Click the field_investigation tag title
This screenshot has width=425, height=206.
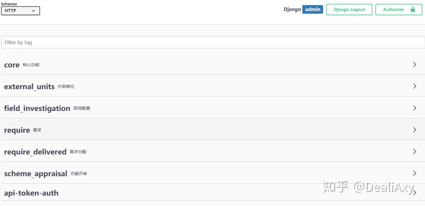tap(37, 108)
